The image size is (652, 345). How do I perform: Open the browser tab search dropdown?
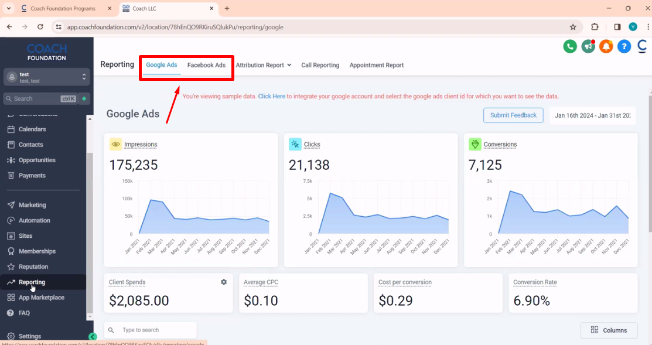click(8, 8)
